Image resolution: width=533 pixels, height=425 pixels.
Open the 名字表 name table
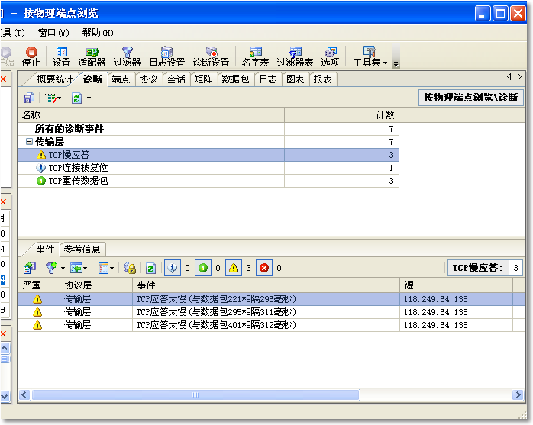click(255, 56)
